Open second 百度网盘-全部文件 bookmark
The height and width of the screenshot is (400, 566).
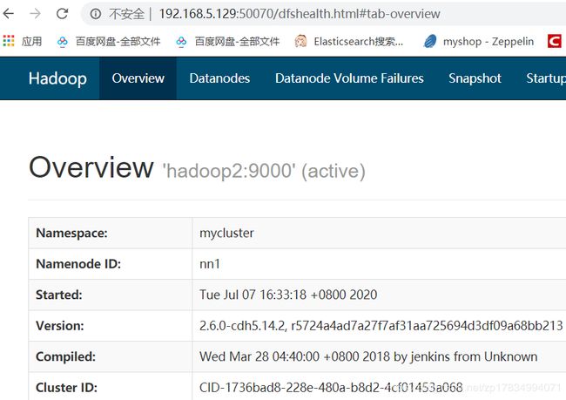coord(228,42)
